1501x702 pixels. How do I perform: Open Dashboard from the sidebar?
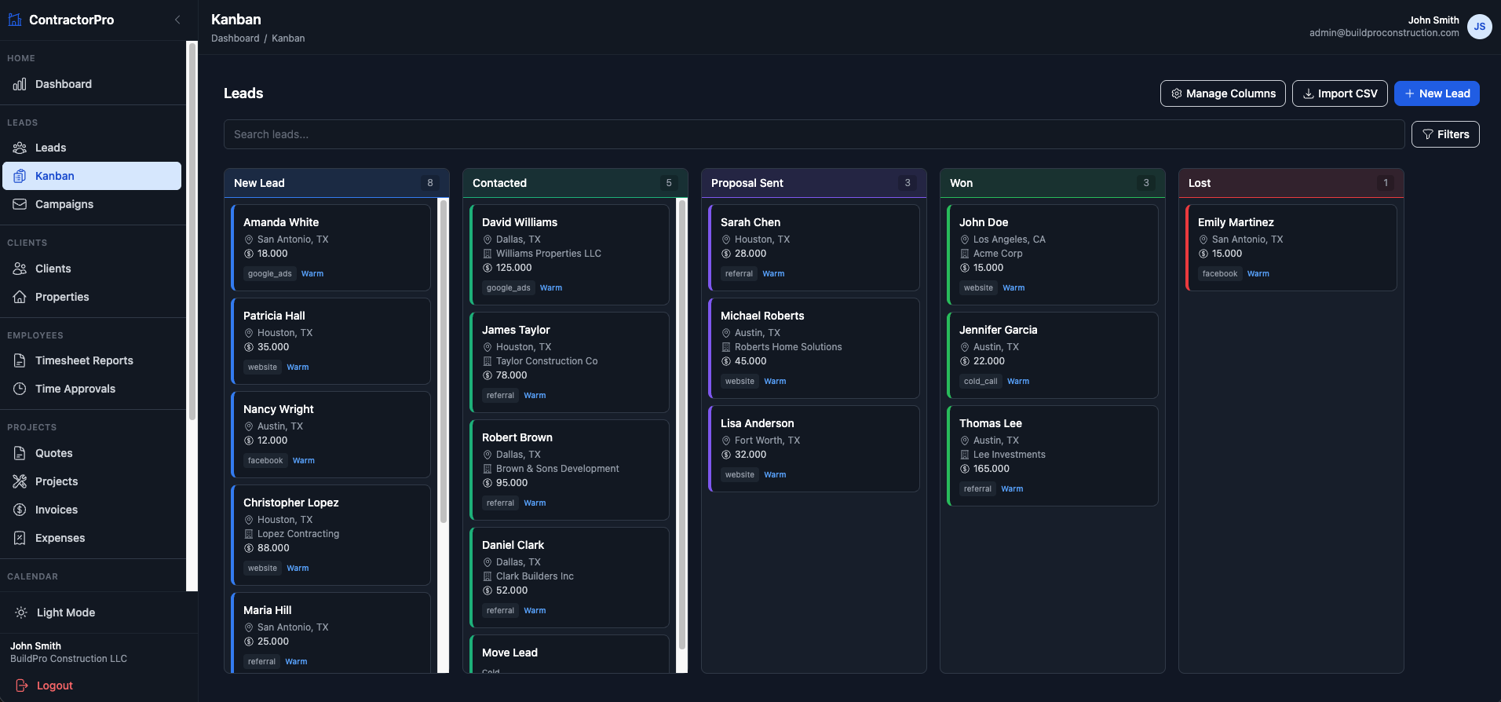63,84
